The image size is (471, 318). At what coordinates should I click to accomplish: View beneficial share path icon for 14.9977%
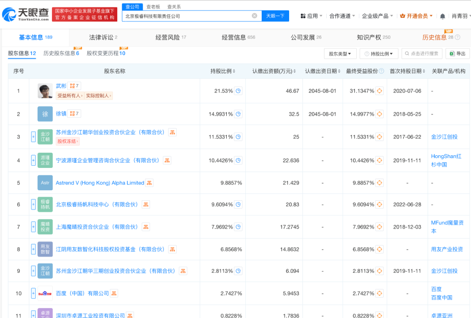point(379,114)
